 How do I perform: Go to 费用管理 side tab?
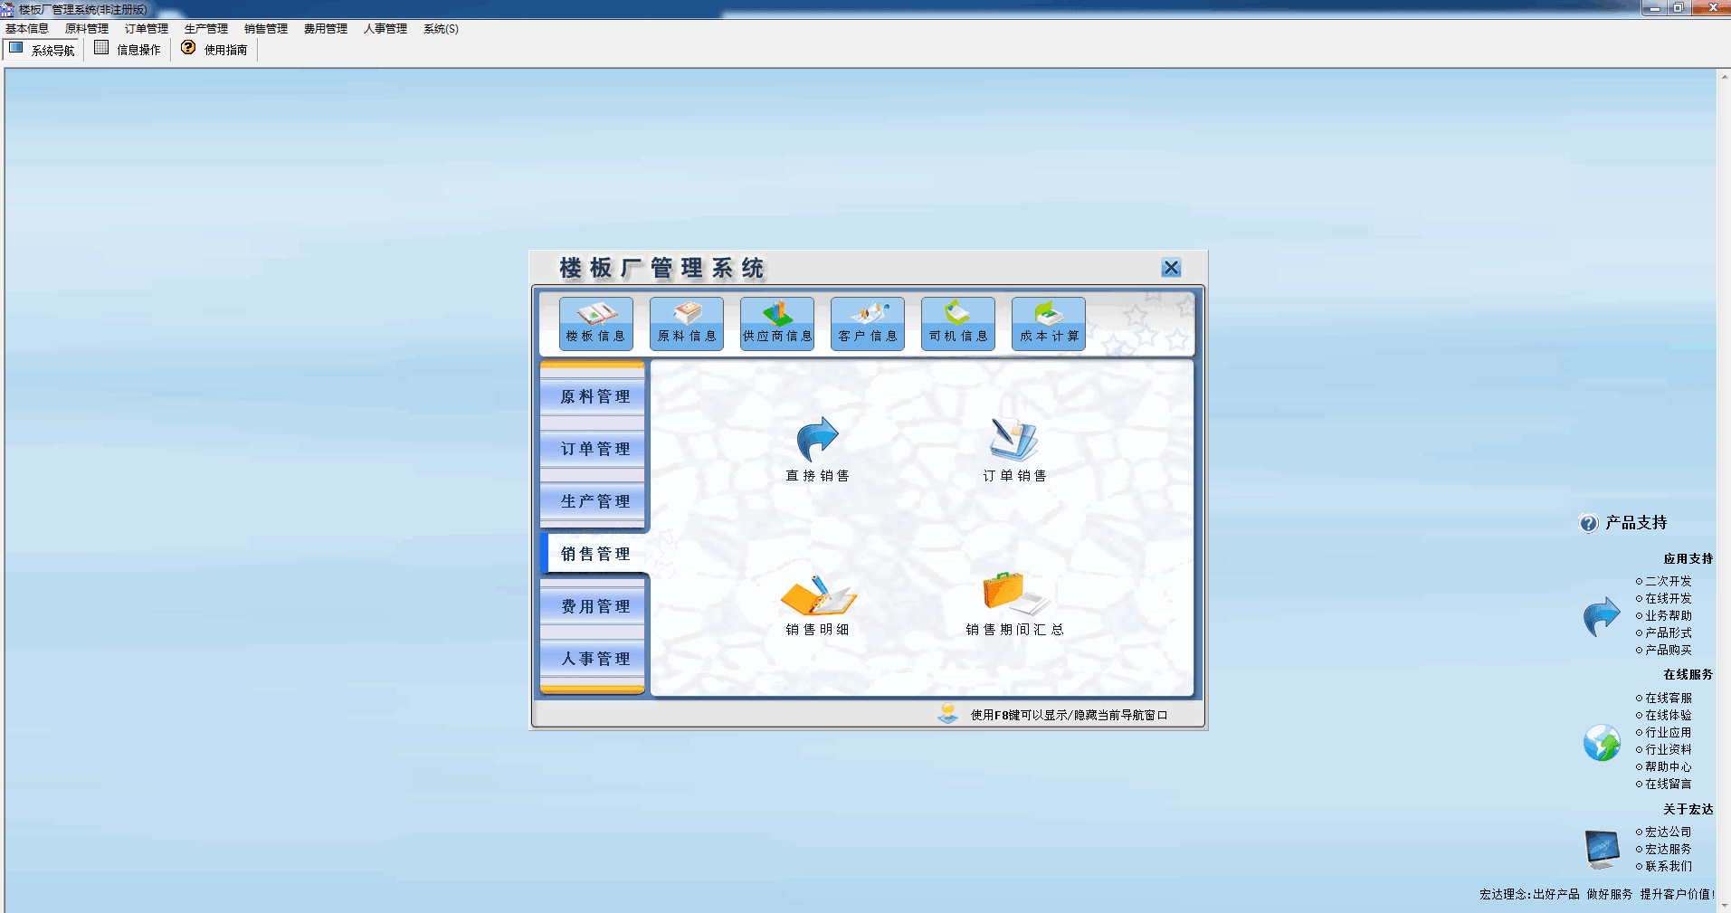click(x=594, y=606)
